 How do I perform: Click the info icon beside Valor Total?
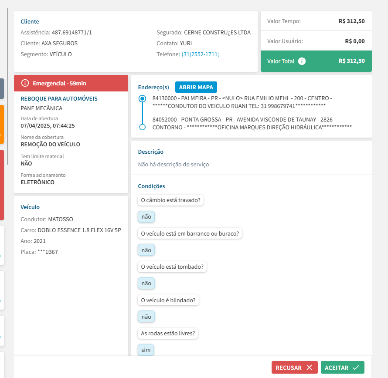pos(302,61)
